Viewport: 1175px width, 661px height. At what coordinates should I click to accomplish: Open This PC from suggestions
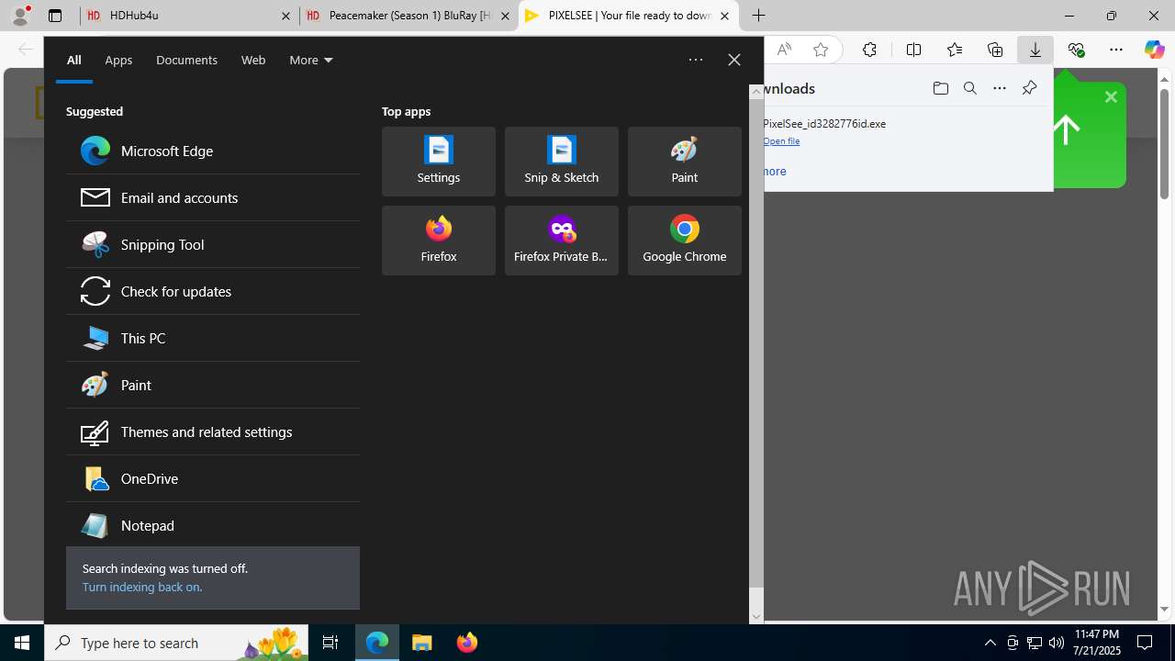(213, 338)
